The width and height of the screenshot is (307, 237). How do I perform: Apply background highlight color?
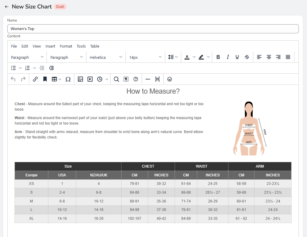201,57
